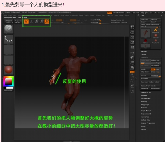Toggle the orange Menus button
Screen dimensions: 165x142
pos(110,13)
